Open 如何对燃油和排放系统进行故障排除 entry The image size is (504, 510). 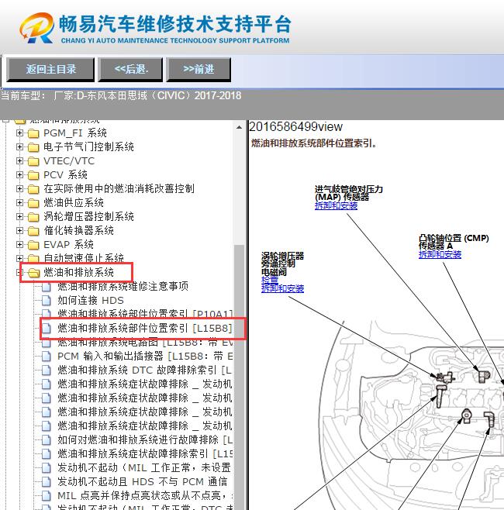[x=145, y=440]
